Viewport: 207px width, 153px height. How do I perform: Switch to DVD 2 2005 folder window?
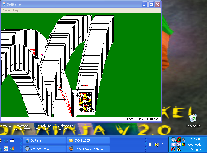click(x=88, y=140)
